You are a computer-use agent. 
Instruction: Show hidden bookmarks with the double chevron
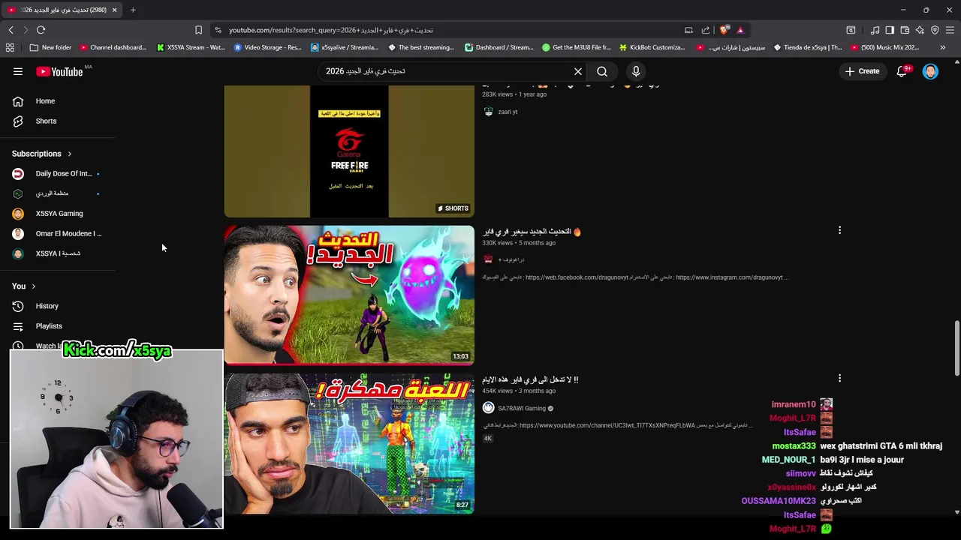click(943, 47)
